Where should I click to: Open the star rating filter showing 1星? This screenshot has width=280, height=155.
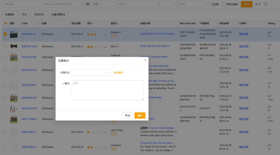(x=98, y=4)
